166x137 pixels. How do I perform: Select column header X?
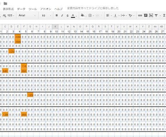coord(136,27)
